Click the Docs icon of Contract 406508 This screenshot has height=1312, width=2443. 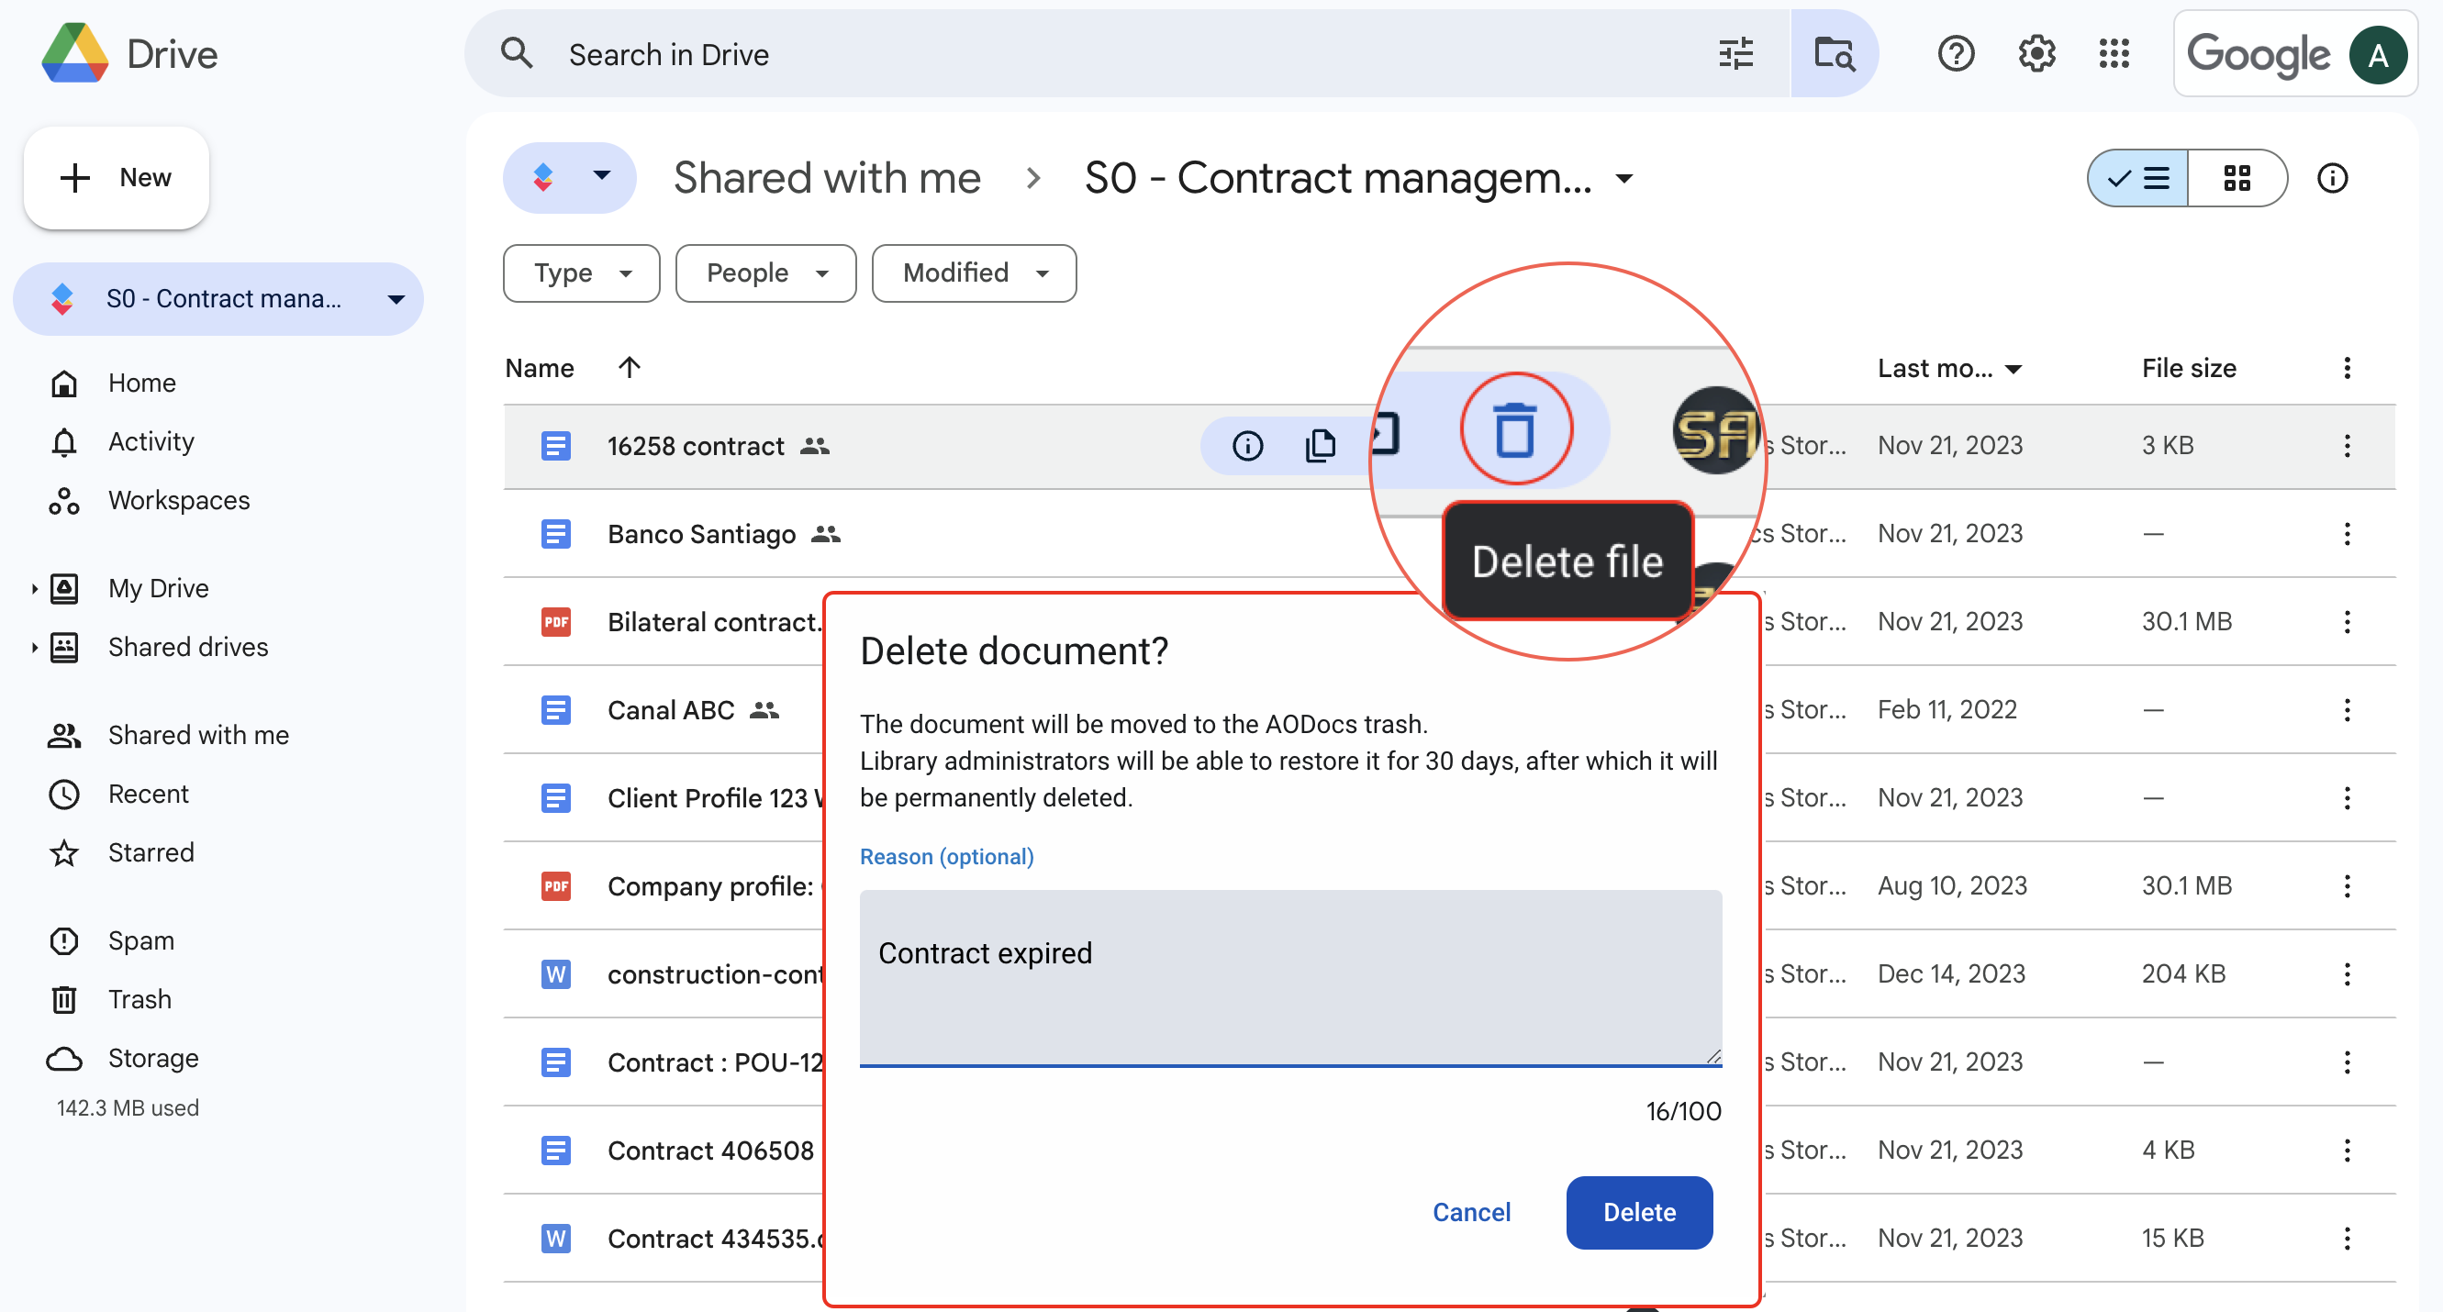click(556, 1151)
